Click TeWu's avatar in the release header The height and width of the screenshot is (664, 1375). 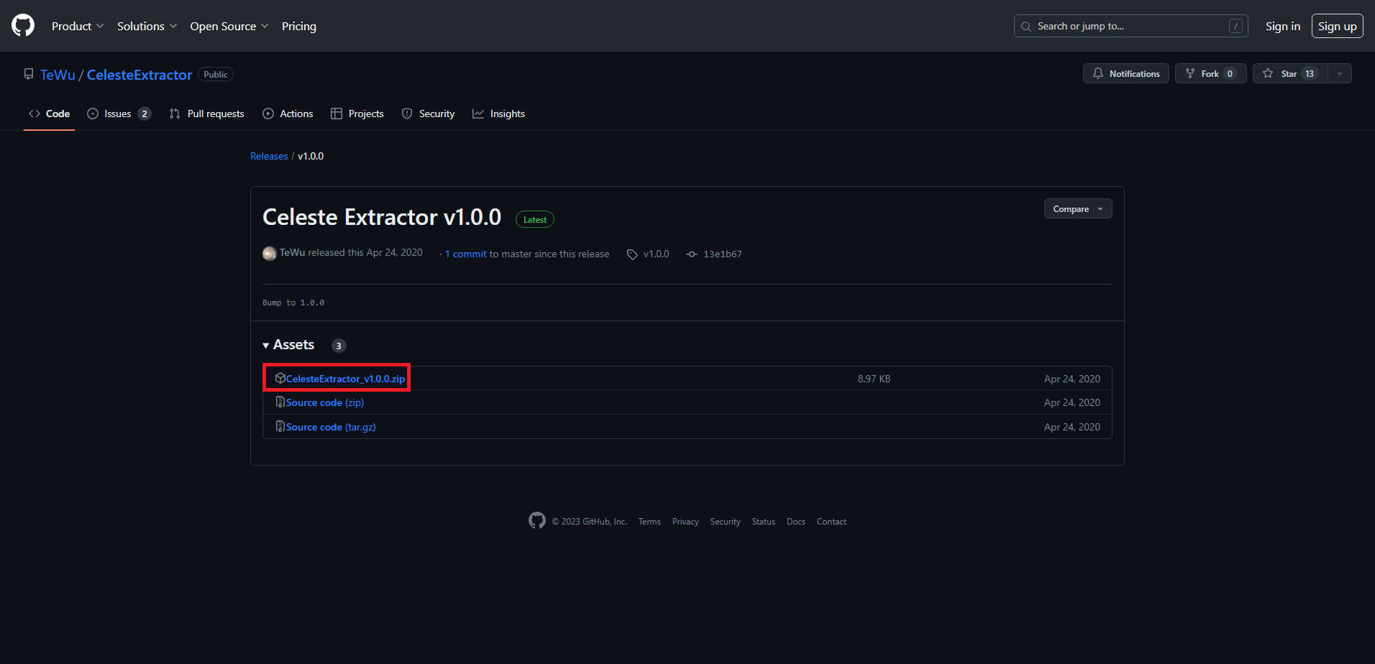click(270, 254)
